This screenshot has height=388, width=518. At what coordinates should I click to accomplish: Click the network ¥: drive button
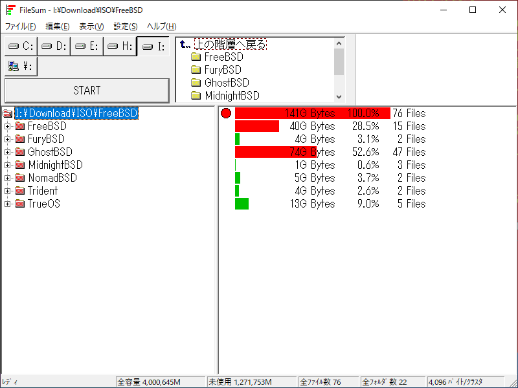click(x=21, y=67)
